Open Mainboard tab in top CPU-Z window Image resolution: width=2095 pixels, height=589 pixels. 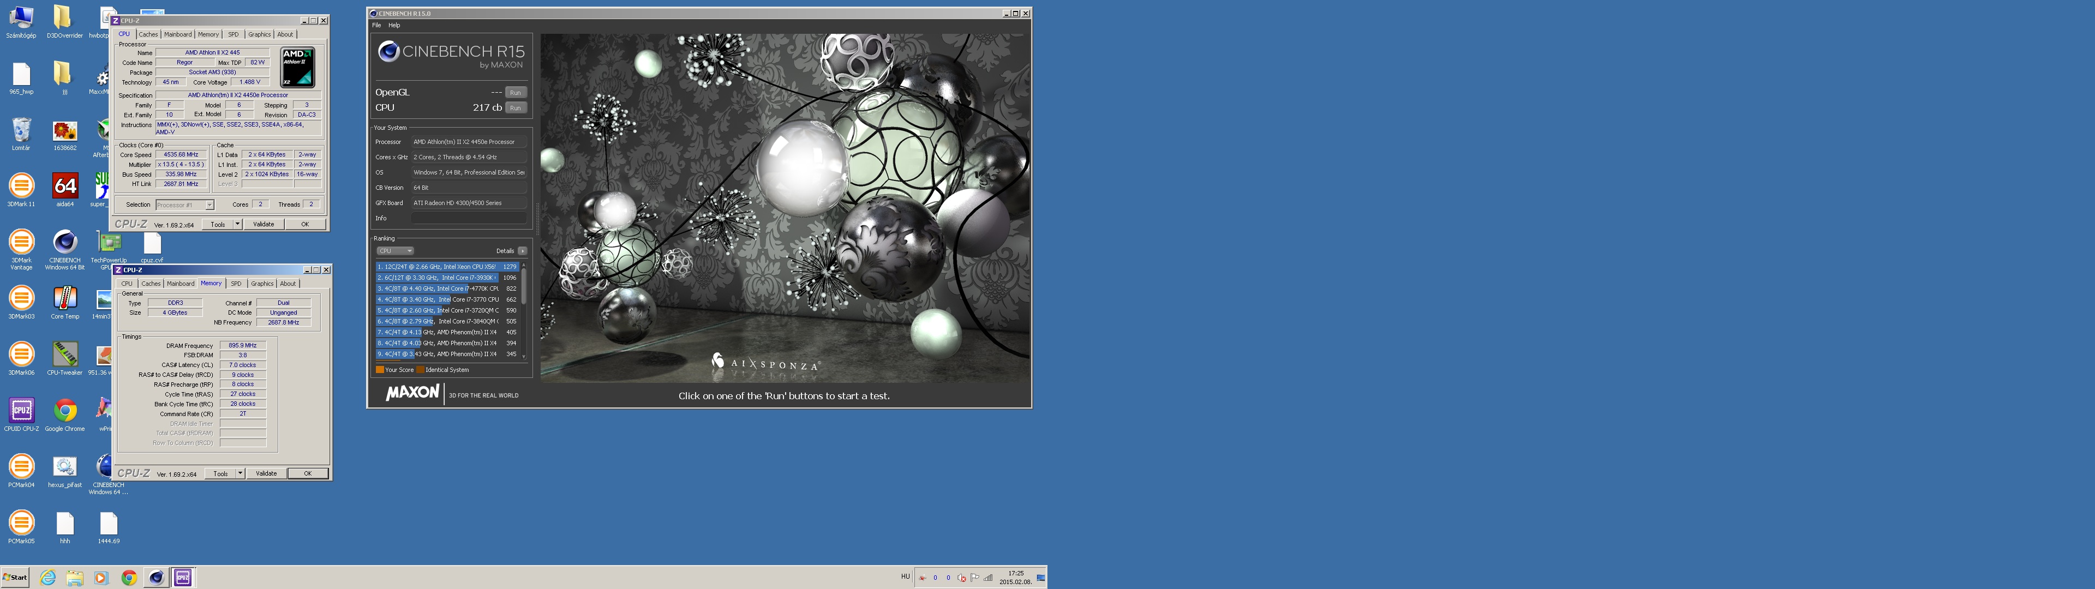177,34
